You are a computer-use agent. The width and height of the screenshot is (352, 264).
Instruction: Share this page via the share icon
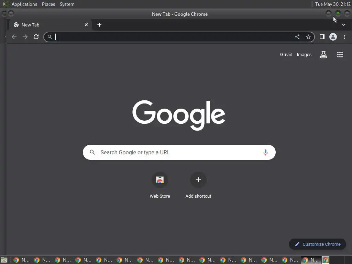click(297, 37)
